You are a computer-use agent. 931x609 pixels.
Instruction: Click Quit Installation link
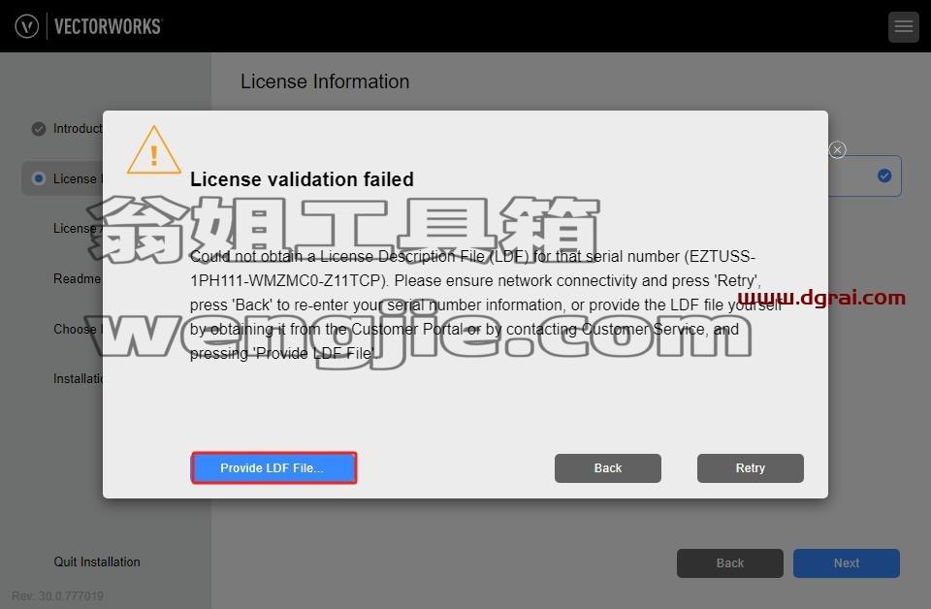[x=97, y=561]
